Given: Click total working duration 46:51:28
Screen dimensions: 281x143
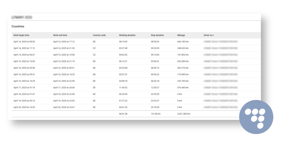Looking at the screenshot, I should (123, 114).
